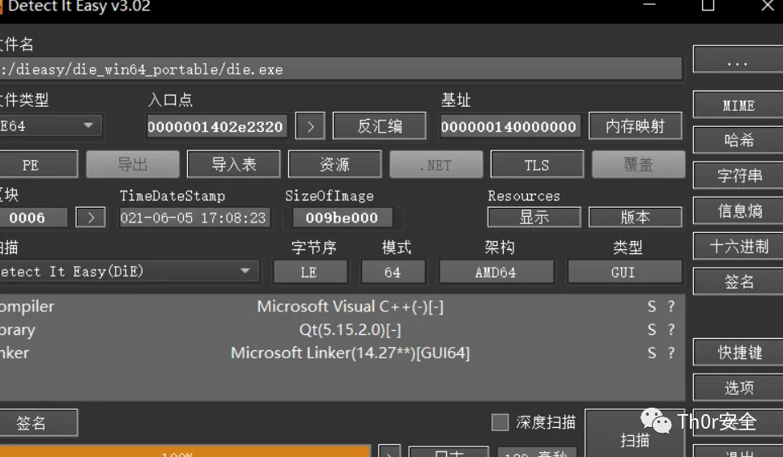Click the arrow button next to entry point

coord(310,126)
